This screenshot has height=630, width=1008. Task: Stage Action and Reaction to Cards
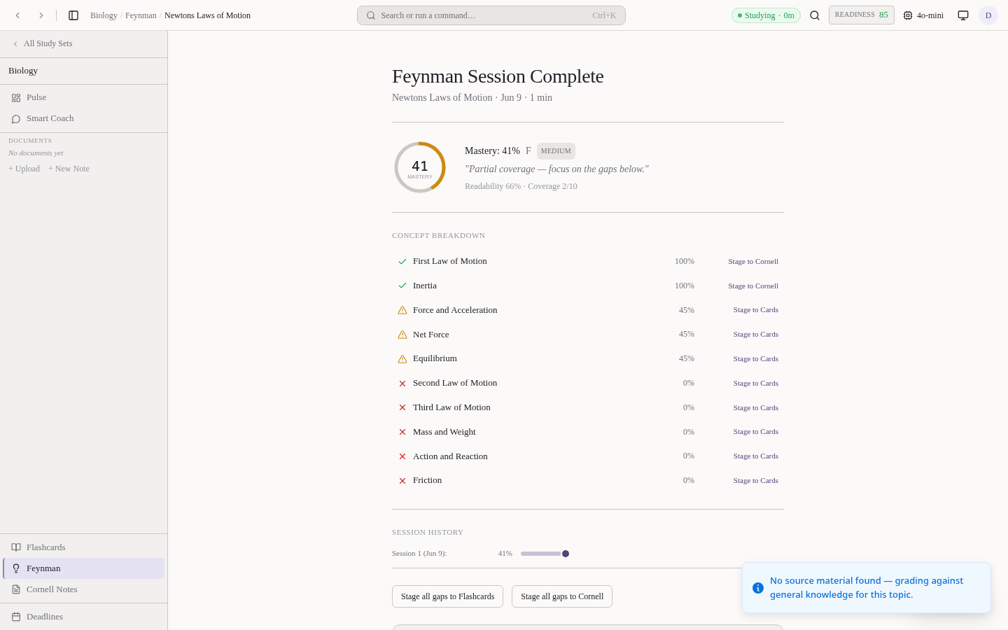coord(756,456)
